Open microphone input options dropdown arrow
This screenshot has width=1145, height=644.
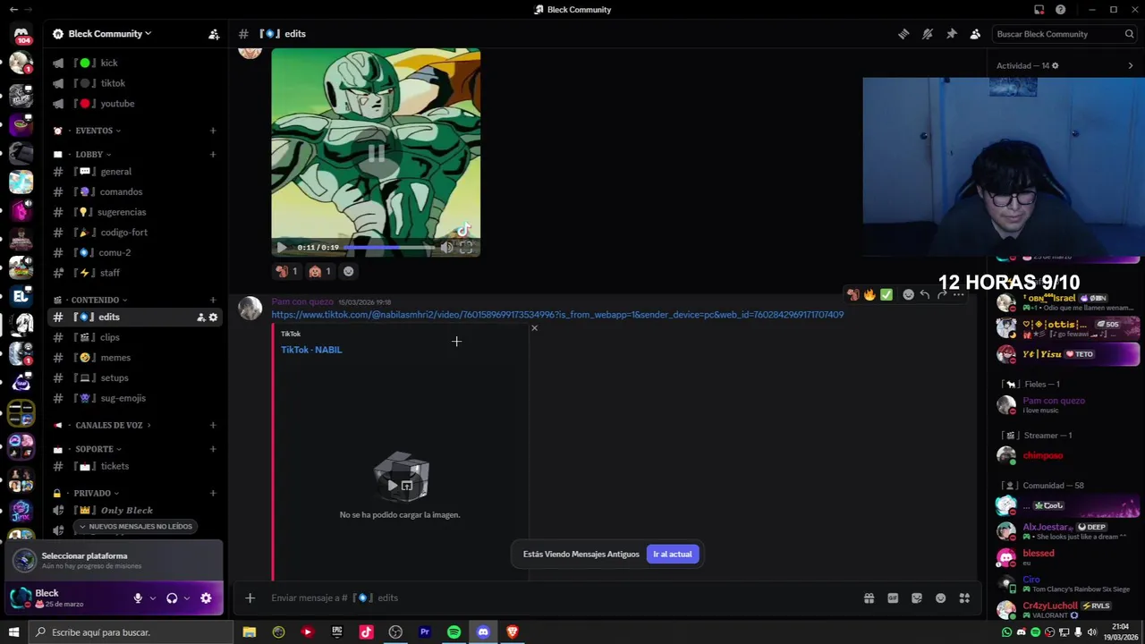pyautogui.click(x=153, y=598)
